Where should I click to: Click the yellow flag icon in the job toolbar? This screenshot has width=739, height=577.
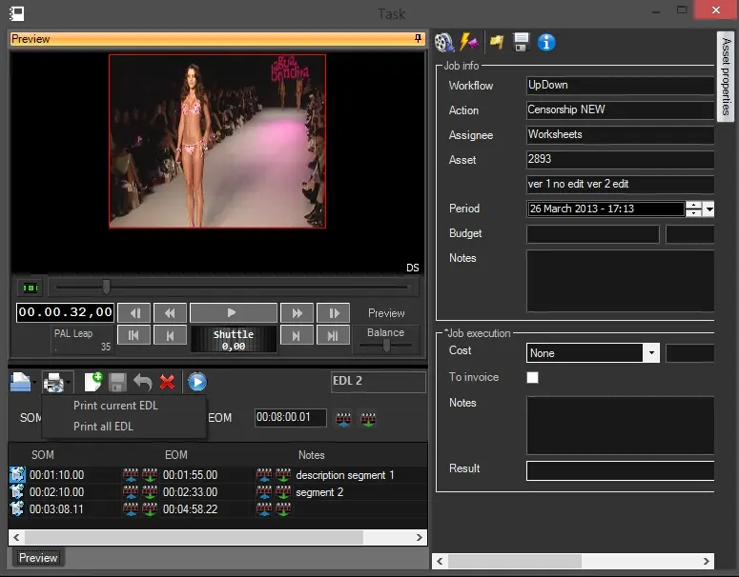pos(497,43)
